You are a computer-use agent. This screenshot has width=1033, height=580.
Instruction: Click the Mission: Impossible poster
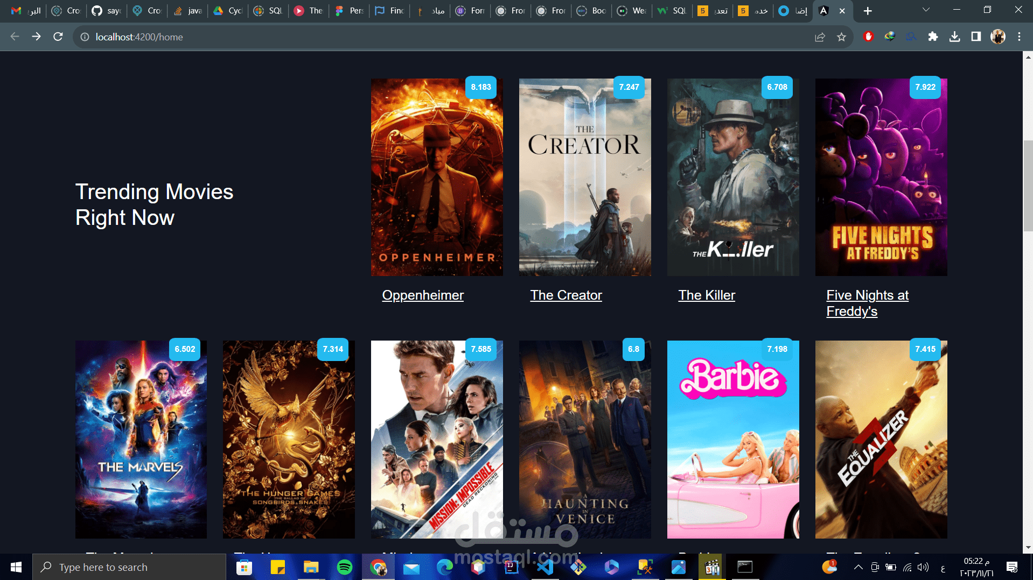coord(437,440)
